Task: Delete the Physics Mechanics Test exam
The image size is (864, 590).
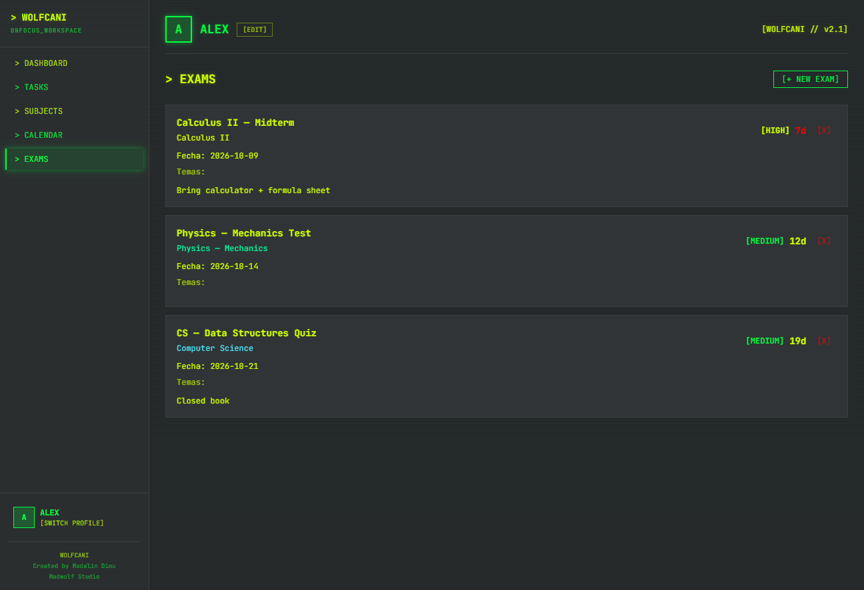Action: 824,241
